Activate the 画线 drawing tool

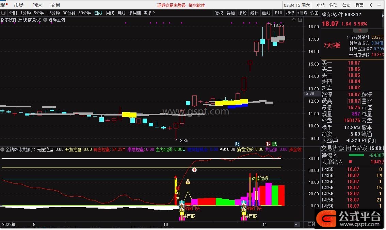pos(267,13)
